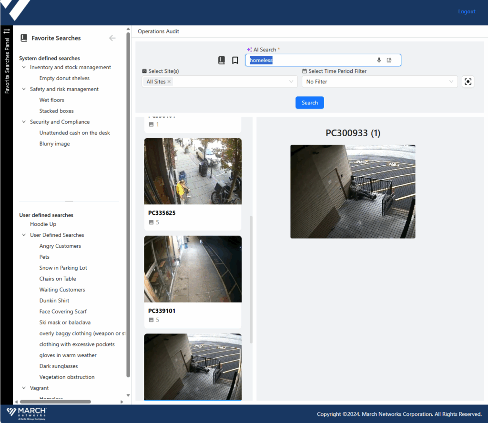488x423 pixels.
Task: Open favorite searches book icon near search field
Action: coord(222,60)
